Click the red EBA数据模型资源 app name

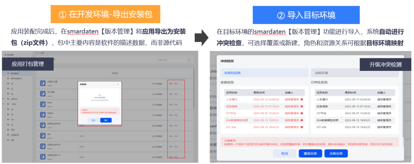tap(236, 120)
